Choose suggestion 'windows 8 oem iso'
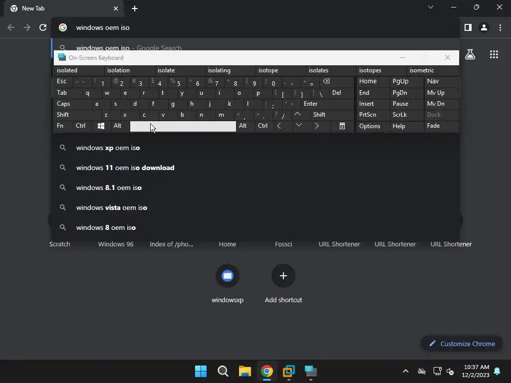Image resolution: width=511 pixels, height=383 pixels. coord(255,227)
